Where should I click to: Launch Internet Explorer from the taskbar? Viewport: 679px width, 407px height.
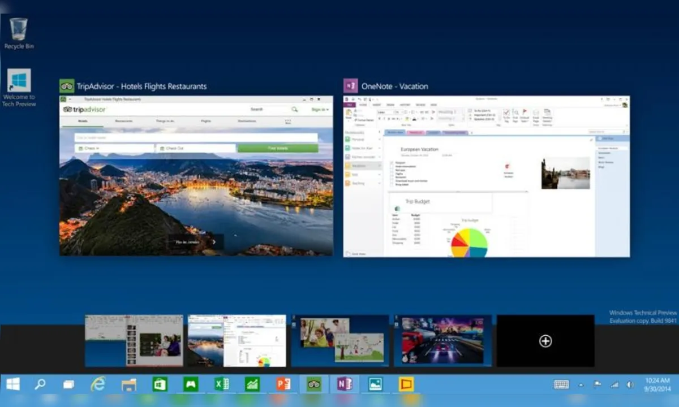point(98,384)
